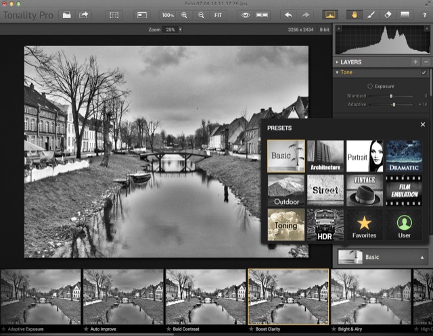Click the open file folder icon
The image size is (433, 336).
point(67,14)
